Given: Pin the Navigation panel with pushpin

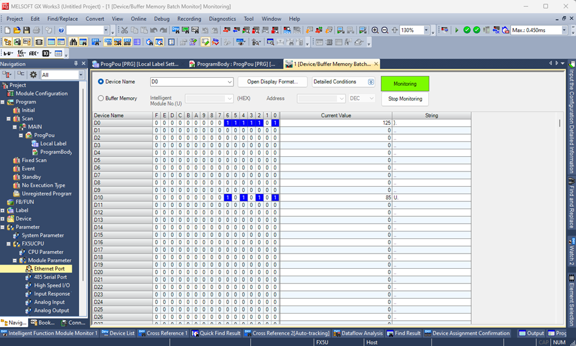Looking at the screenshot, I should [x=76, y=64].
